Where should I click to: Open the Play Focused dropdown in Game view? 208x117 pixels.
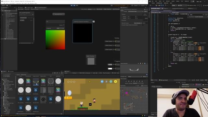(107, 73)
